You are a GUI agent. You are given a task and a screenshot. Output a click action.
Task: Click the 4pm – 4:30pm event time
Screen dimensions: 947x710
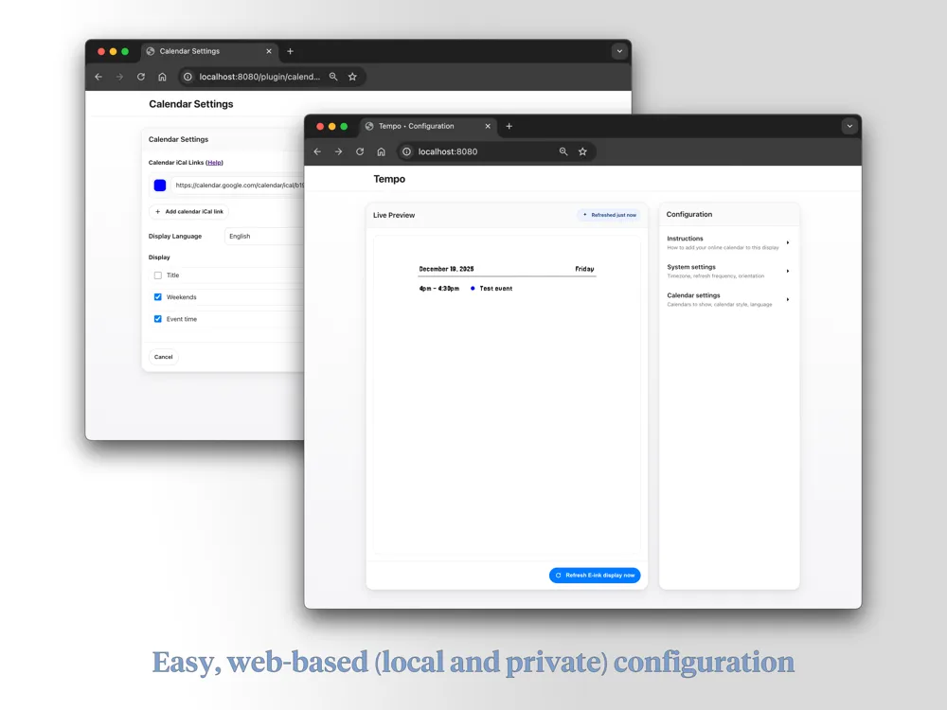point(439,289)
